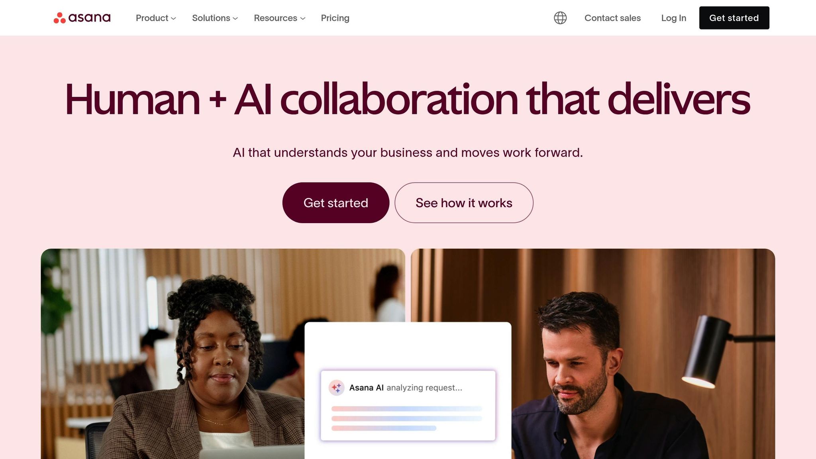Open the Resources menu label
816x459 pixels.
(x=275, y=18)
